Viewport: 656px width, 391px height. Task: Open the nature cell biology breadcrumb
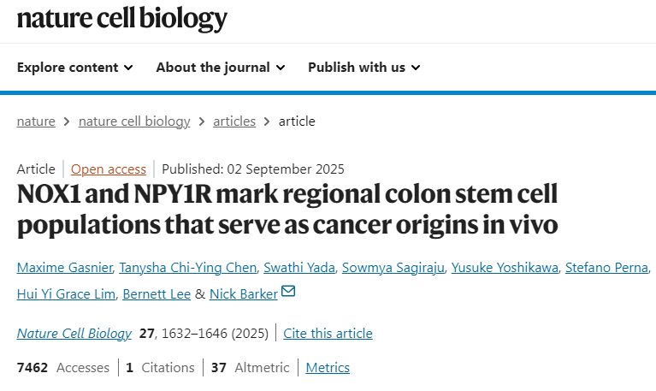134,121
